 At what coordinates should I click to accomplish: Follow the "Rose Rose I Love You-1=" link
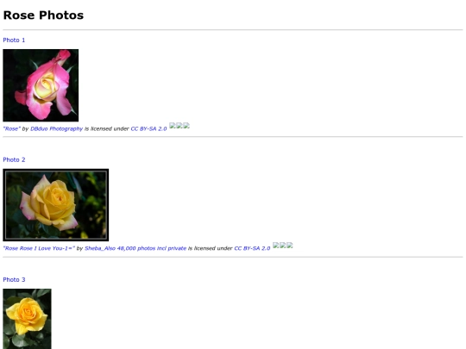[x=39, y=248]
